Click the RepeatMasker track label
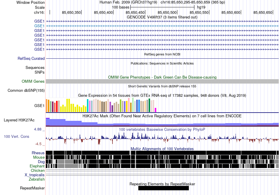The width and height of the screenshot is (279, 195). coord(32,188)
